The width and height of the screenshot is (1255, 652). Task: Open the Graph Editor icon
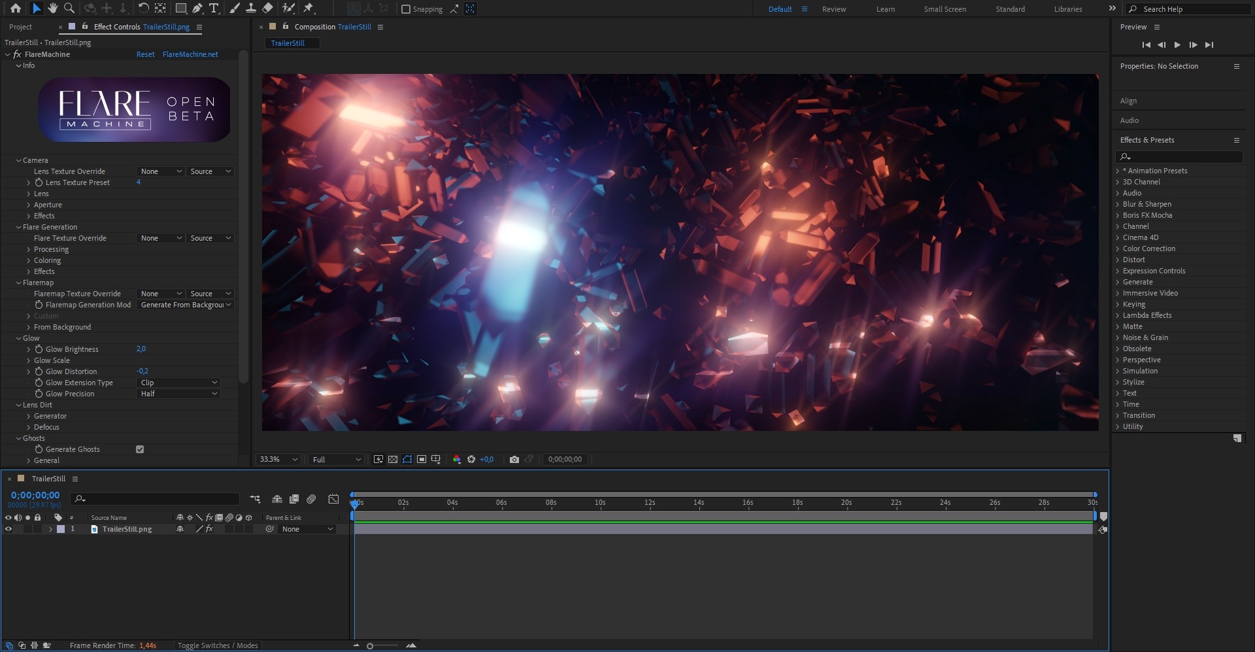point(333,499)
